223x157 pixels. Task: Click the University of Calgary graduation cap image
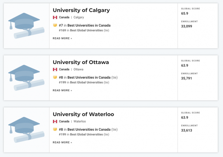(x=26, y=26)
